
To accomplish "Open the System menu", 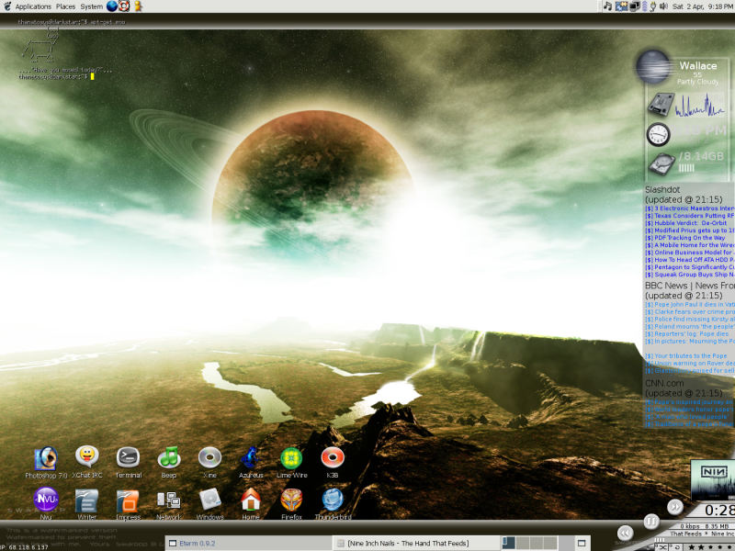I will (91, 6).
